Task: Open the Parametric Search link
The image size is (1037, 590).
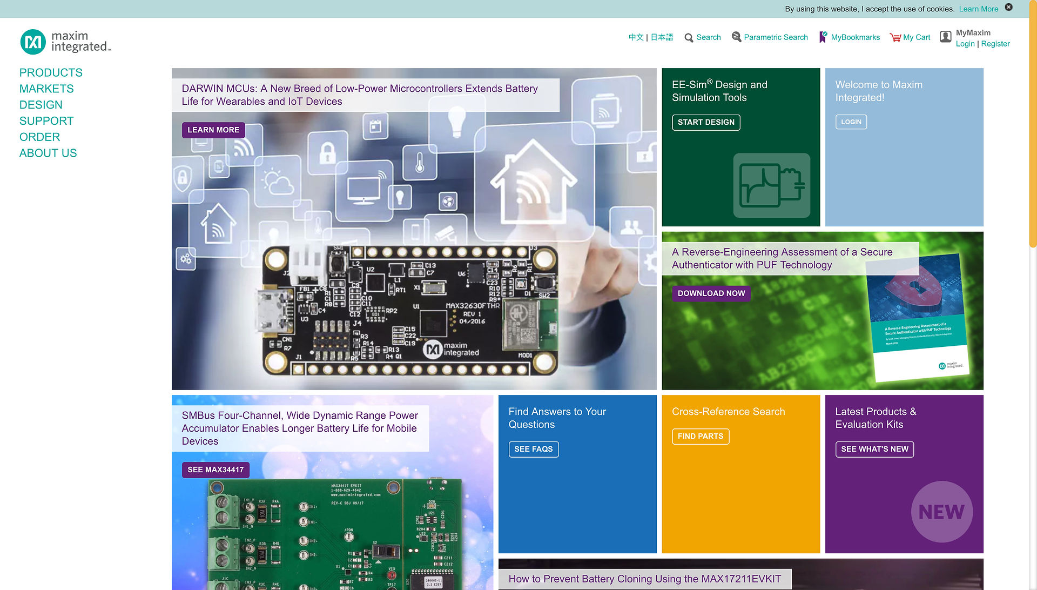Action: tap(776, 37)
